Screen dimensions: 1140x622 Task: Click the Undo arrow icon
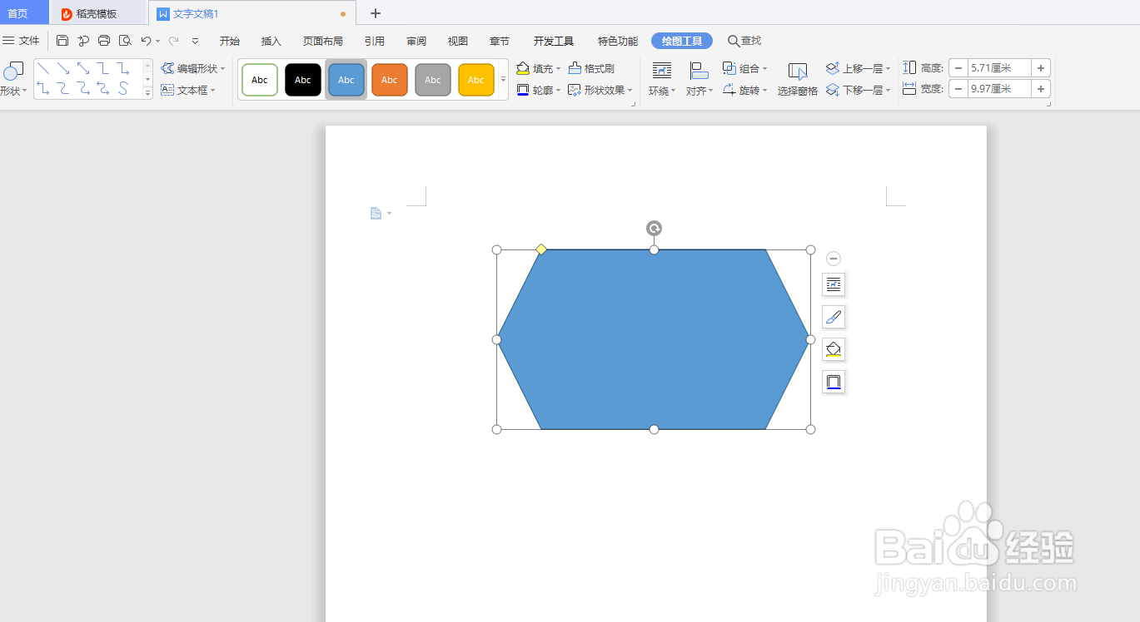tap(146, 41)
